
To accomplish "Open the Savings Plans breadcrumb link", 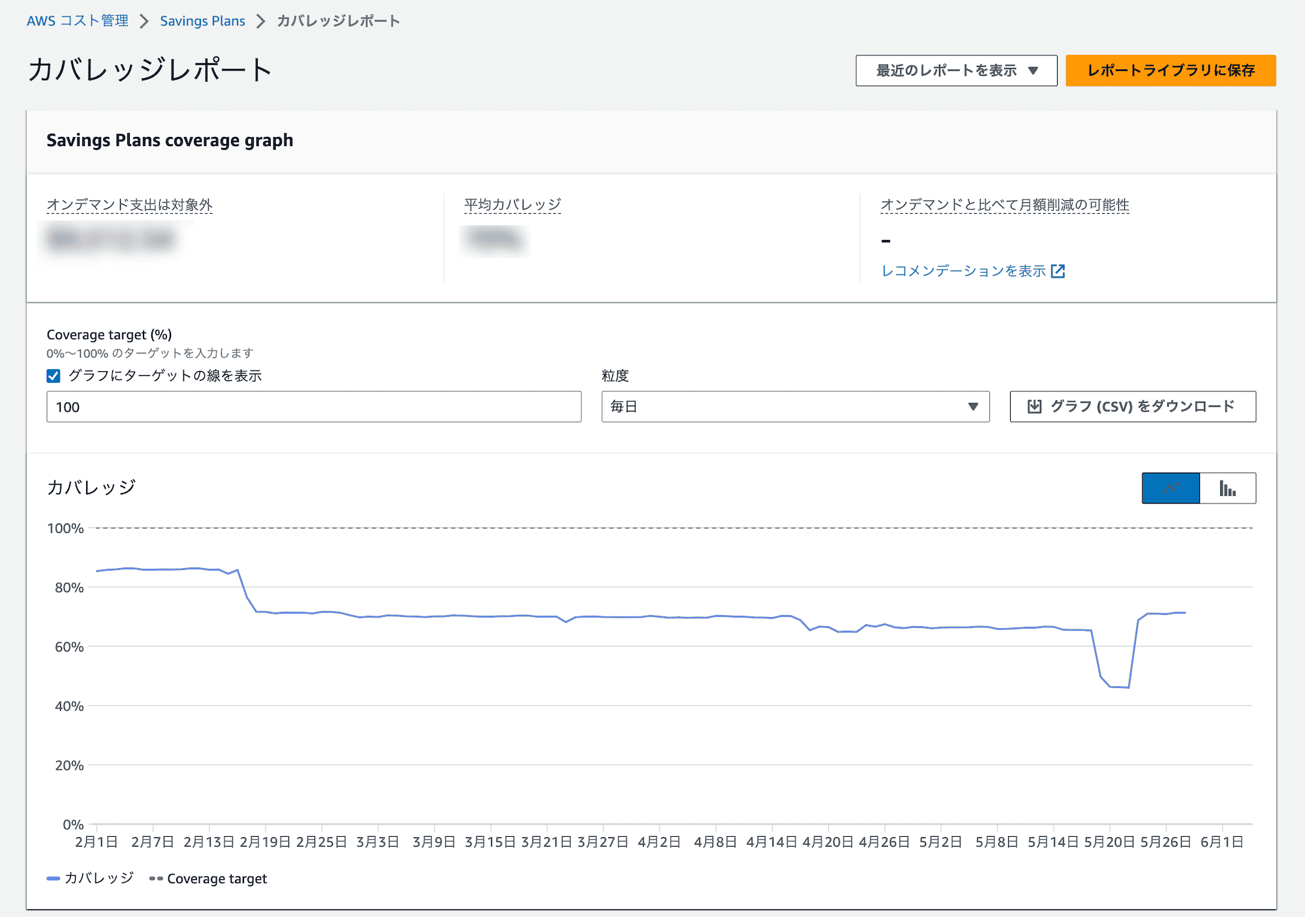I will point(202,21).
